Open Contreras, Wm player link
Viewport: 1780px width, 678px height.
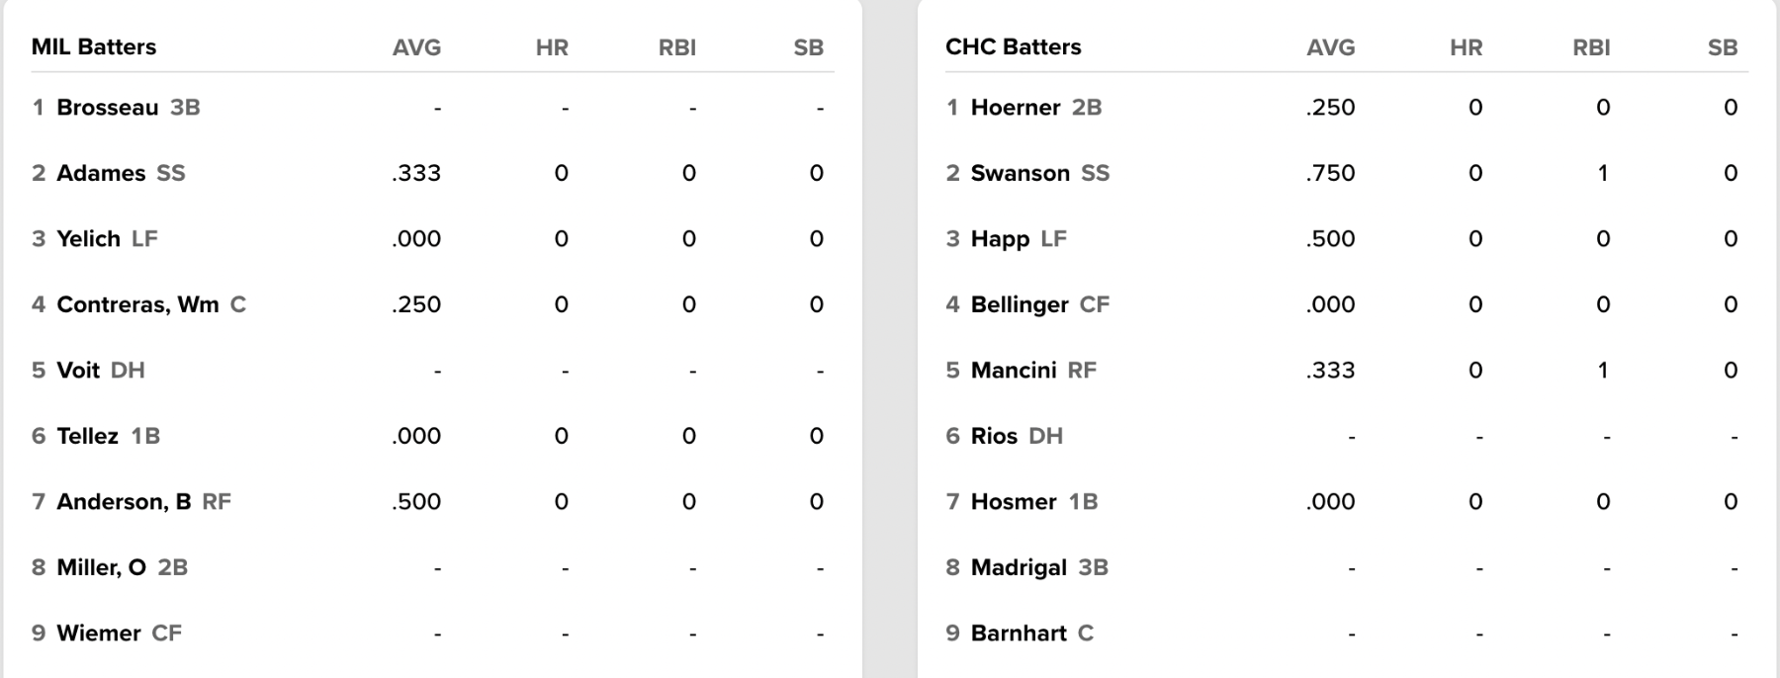(x=137, y=304)
